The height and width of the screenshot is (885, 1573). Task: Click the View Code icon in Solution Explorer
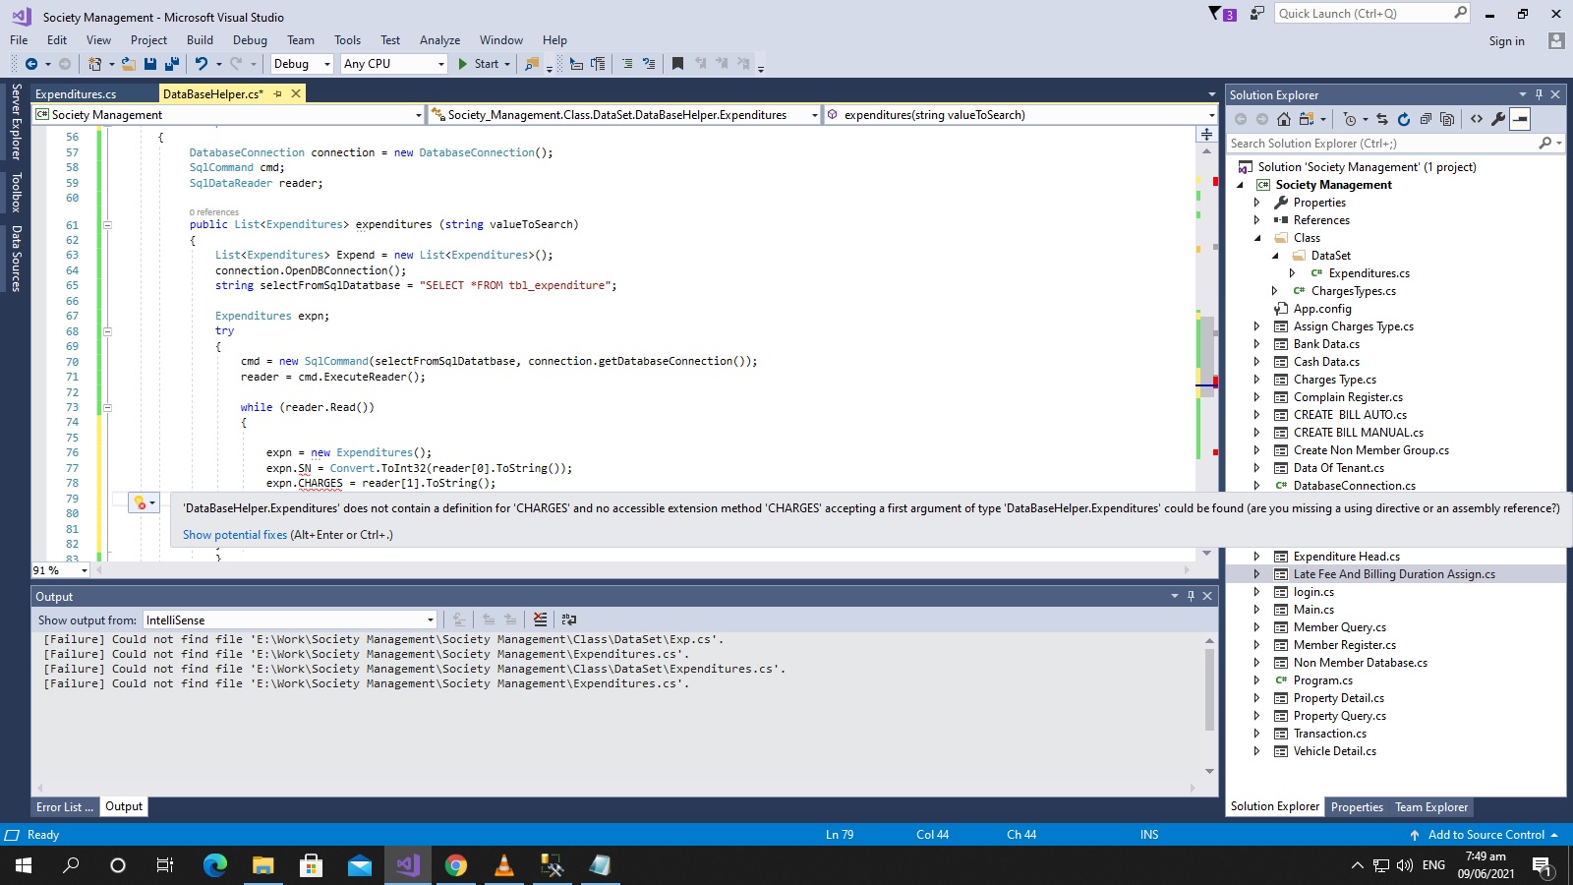click(1477, 119)
